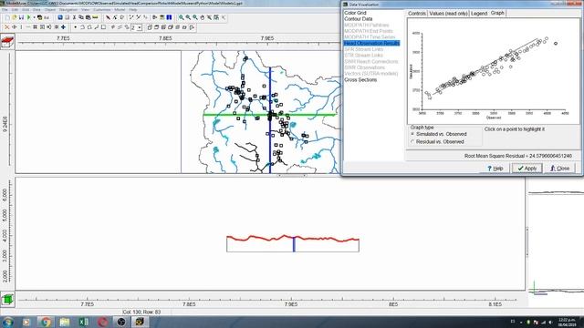Open the File menu
The height and width of the screenshot is (328, 584).
pyautogui.click(x=5, y=10)
